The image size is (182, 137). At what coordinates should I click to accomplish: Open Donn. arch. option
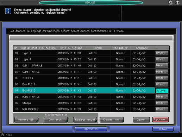tap(56, 120)
